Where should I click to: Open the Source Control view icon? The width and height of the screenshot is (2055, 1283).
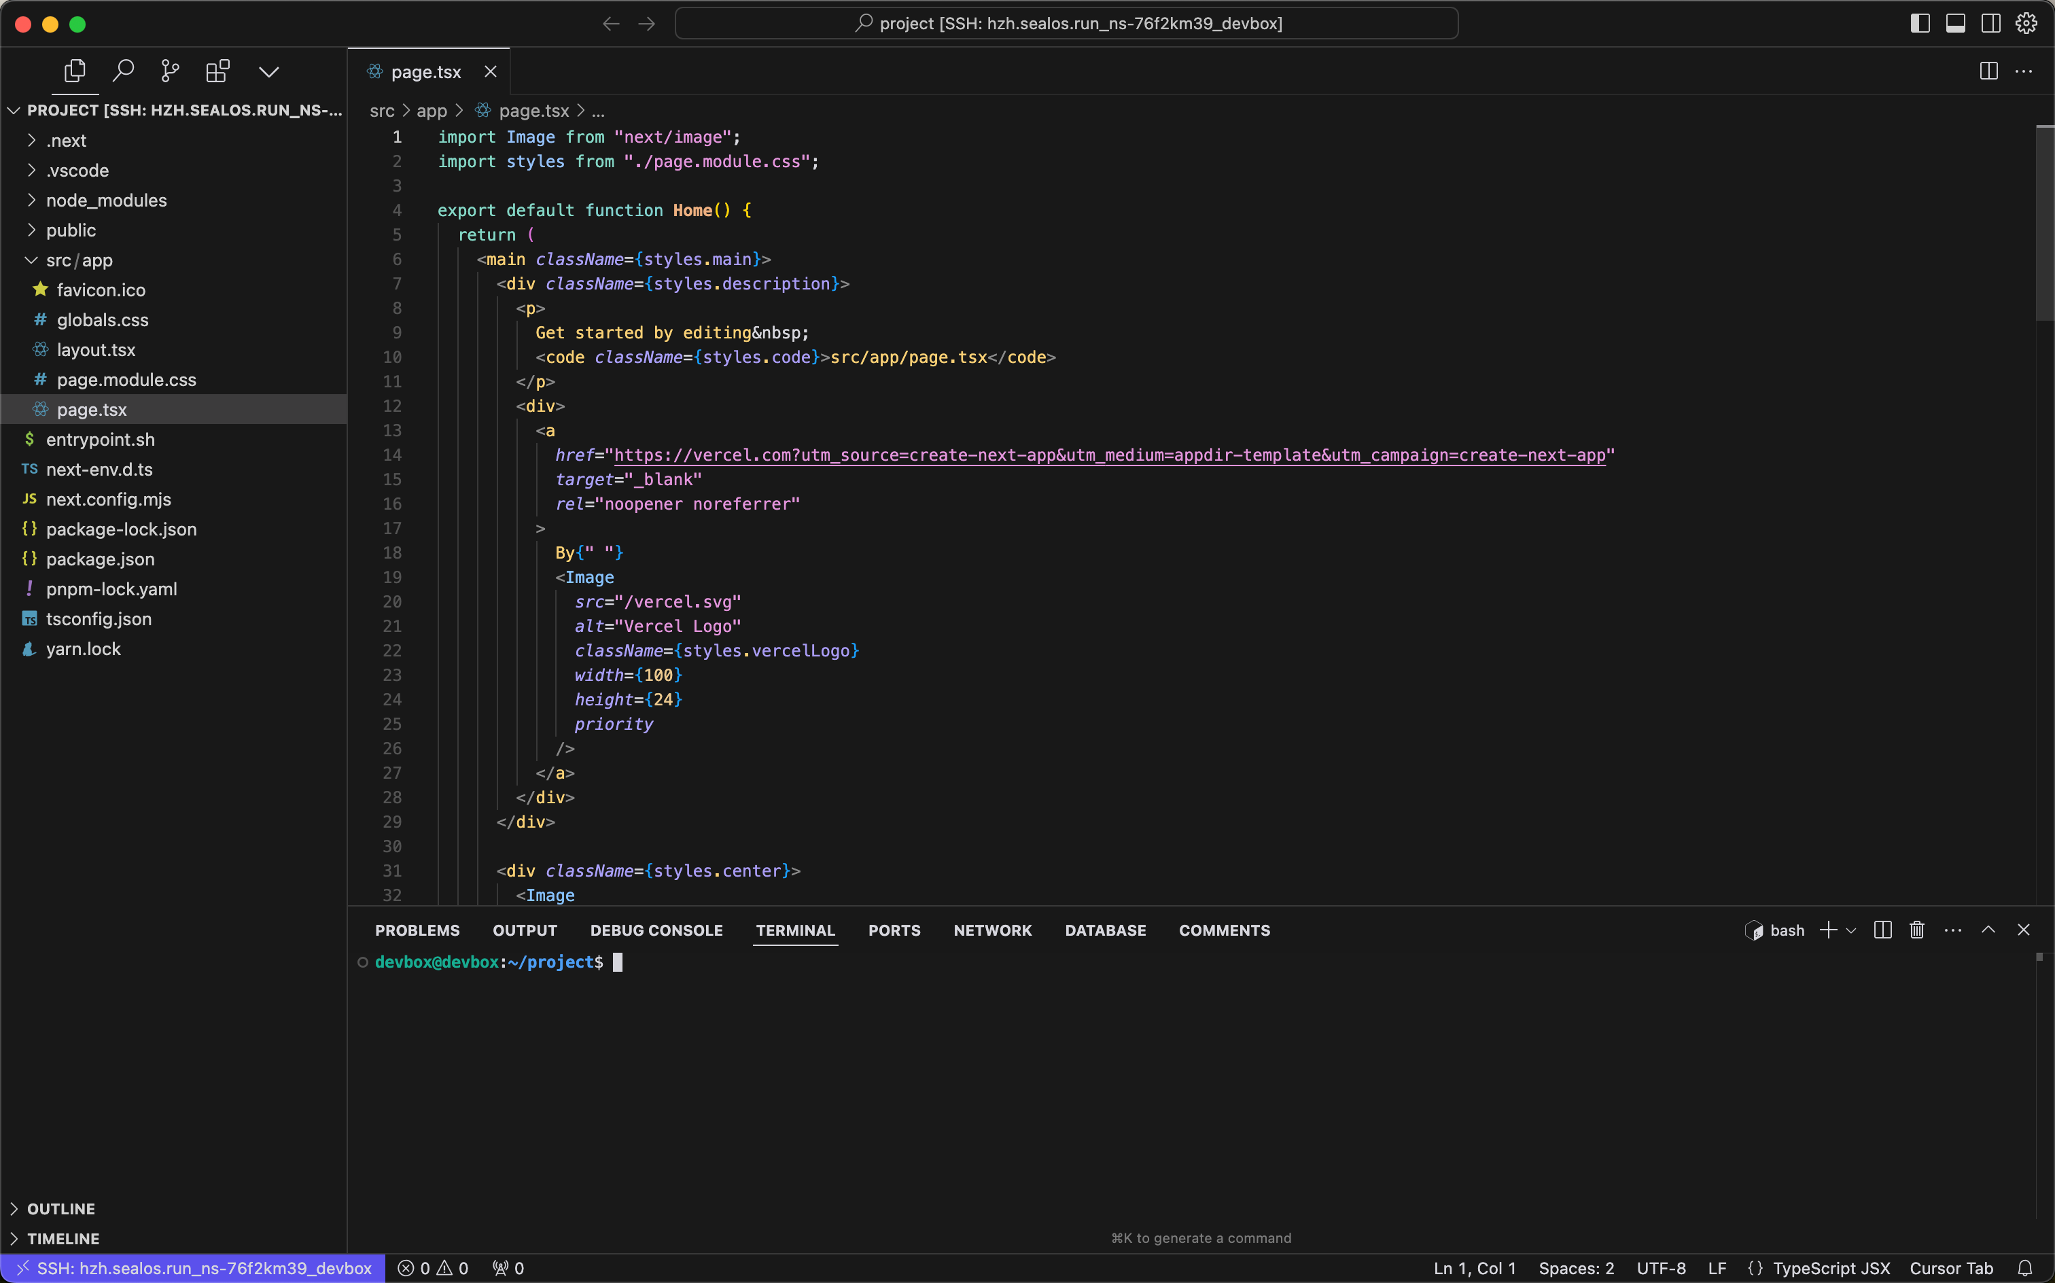[x=170, y=71]
